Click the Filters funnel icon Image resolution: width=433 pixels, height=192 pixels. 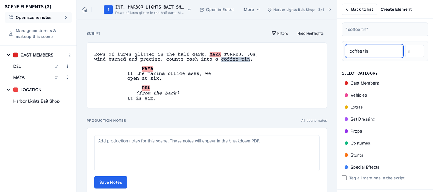tap(274, 33)
